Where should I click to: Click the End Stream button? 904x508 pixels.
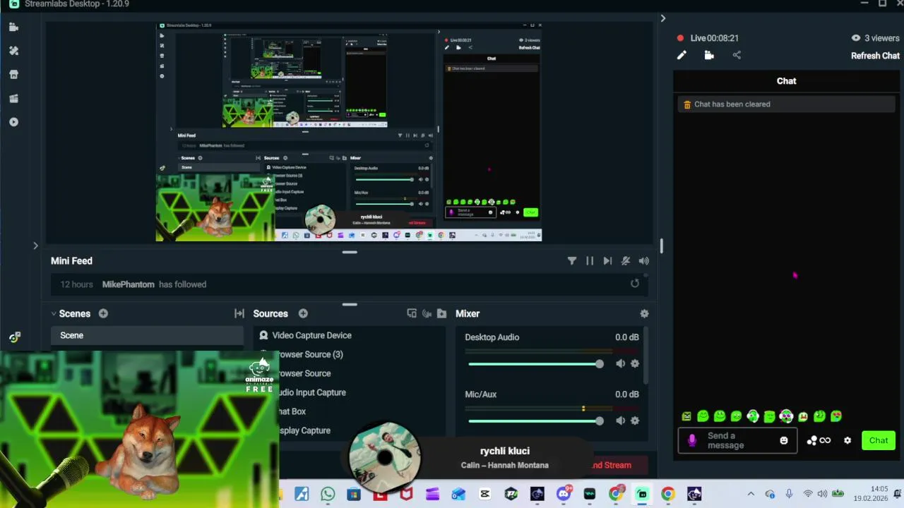click(611, 465)
